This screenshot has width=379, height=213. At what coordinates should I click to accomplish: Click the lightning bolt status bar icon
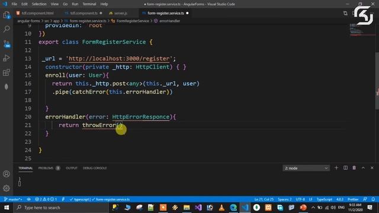63,199
